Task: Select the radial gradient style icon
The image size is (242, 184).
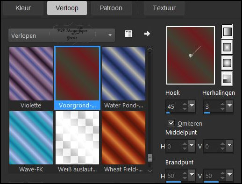Action: tap(227, 78)
